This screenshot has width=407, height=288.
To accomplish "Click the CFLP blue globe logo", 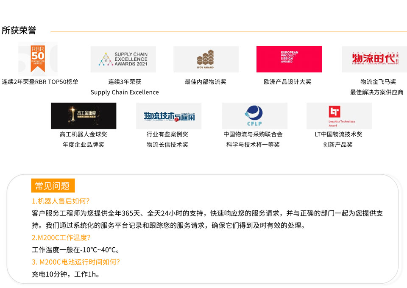I will point(254,116).
